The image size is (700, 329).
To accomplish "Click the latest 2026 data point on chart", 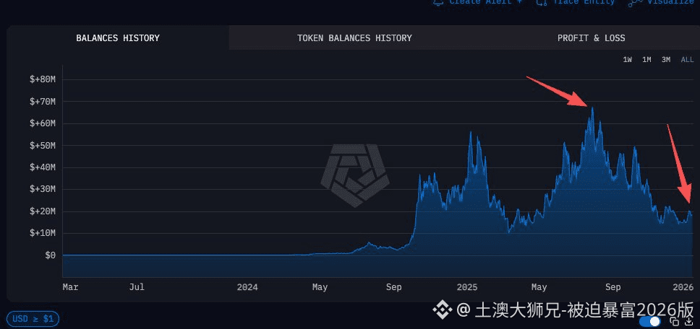I will click(x=691, y=214).
